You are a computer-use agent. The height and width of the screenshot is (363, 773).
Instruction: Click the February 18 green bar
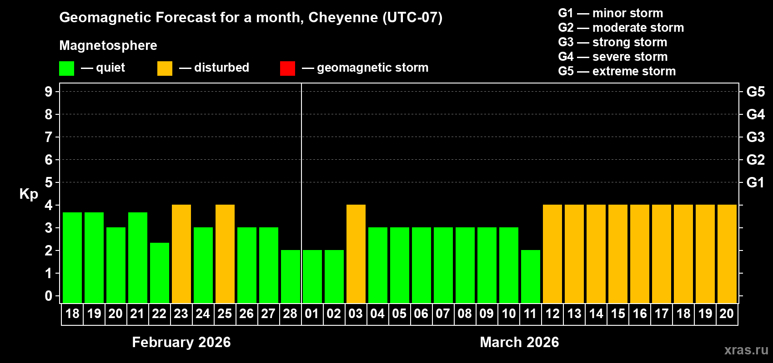[72, 258]
